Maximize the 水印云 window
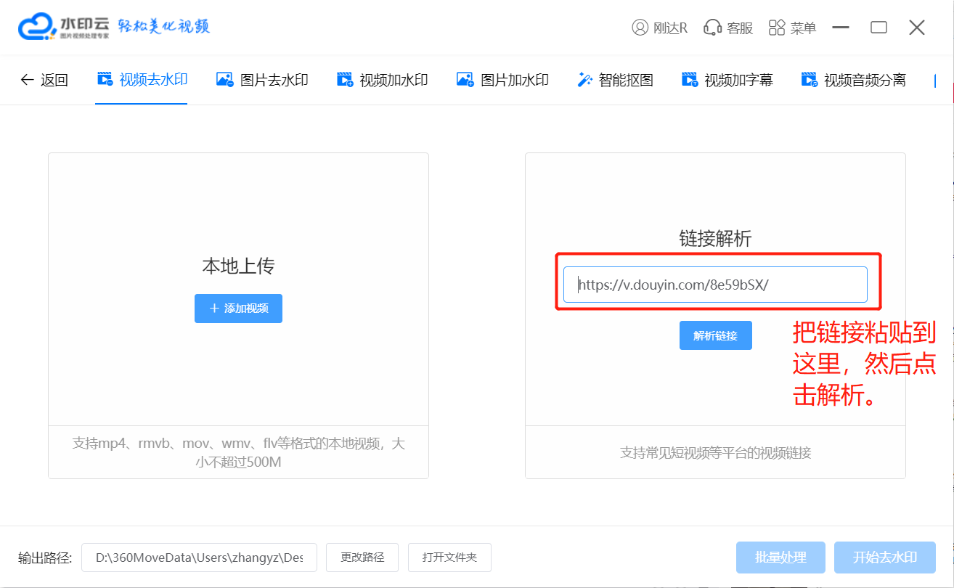The height and width of the screenshot is (588, 954). coord(878,28)
